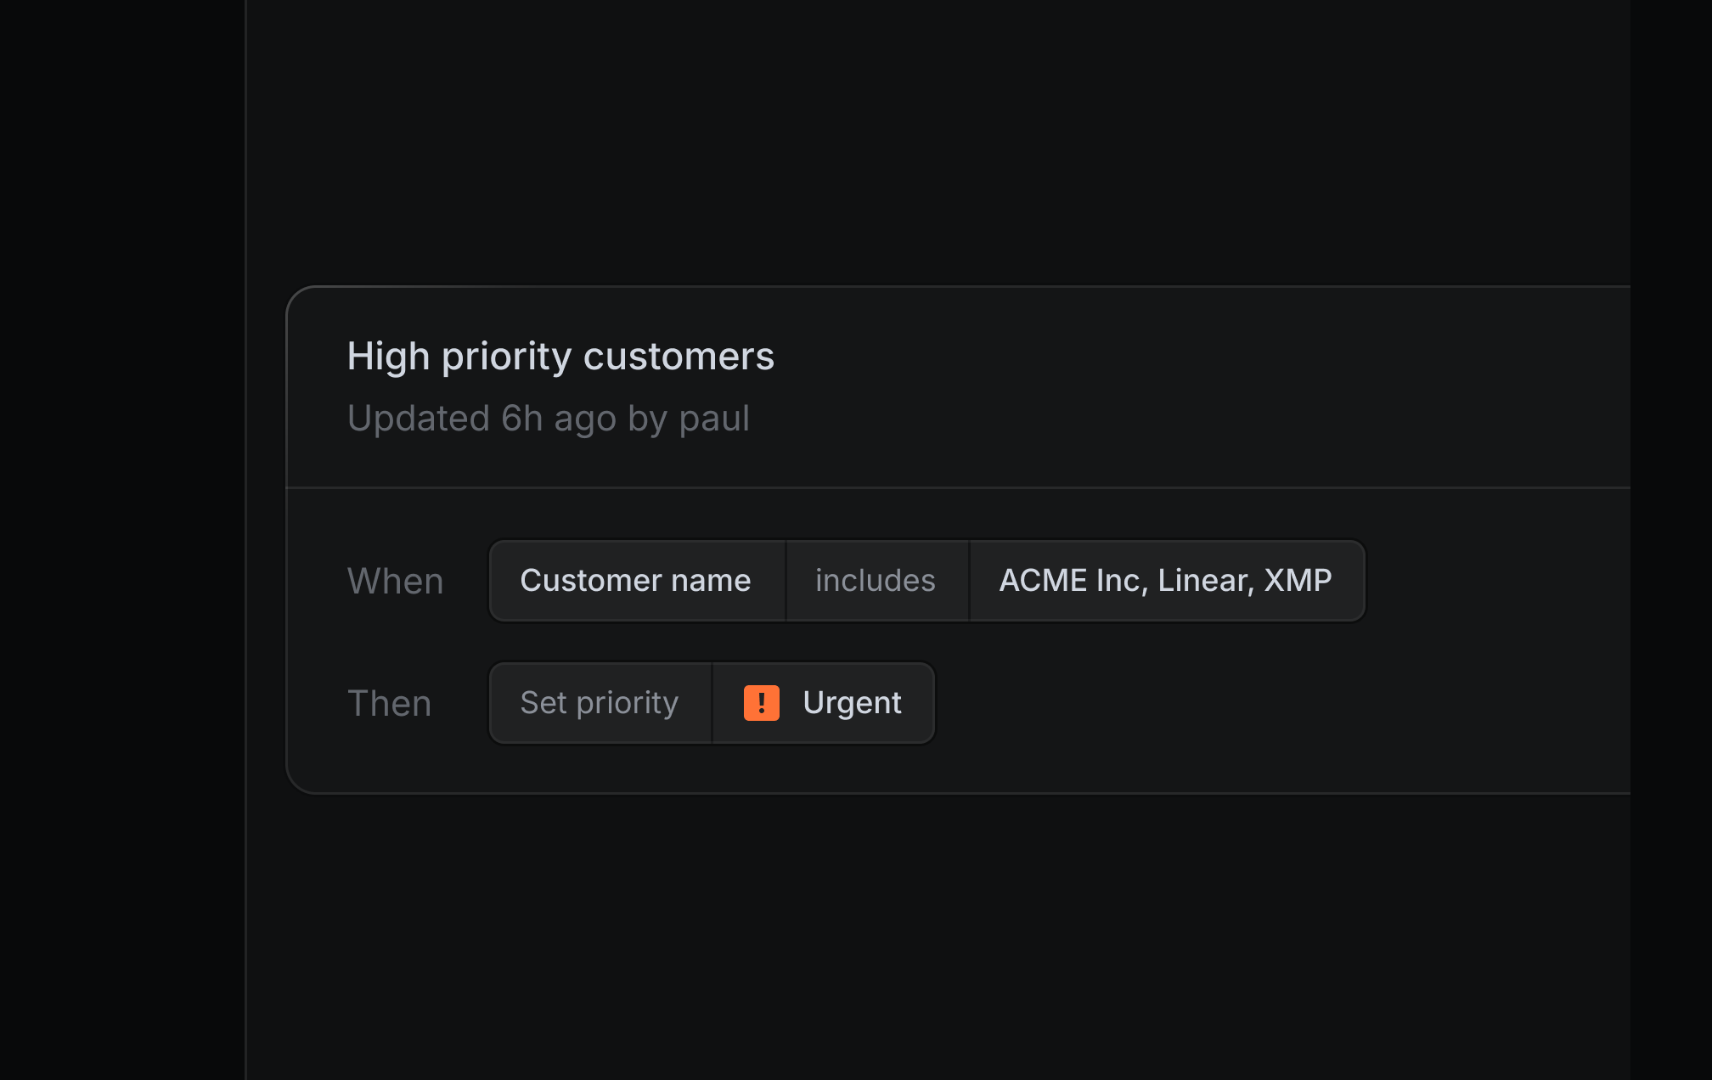This screenshot has width=1712, height=1080.
Task: Click the author name paul
Action: tap(714, 419)
